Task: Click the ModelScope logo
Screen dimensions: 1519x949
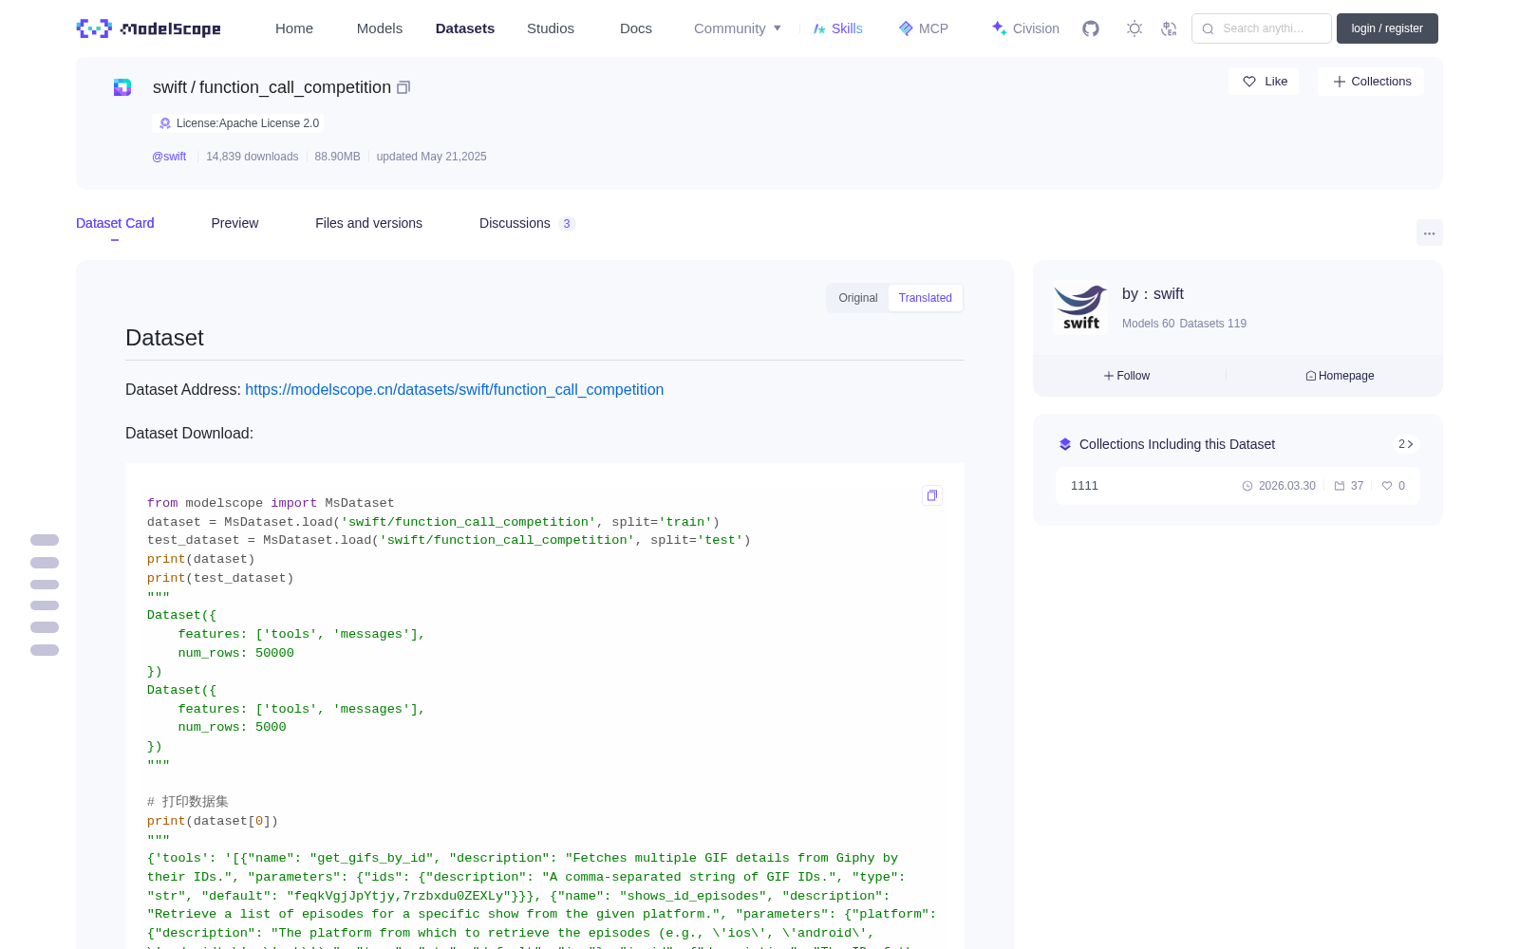Action: pyautogui.click(x=148, y=28)
